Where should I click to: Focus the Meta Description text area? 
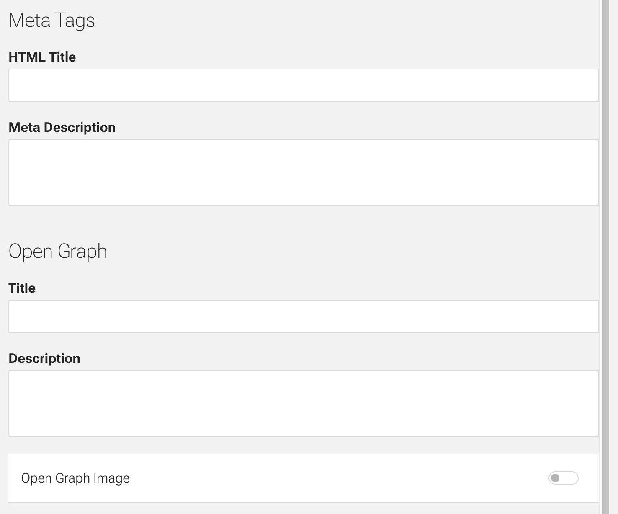click(303, 172)
